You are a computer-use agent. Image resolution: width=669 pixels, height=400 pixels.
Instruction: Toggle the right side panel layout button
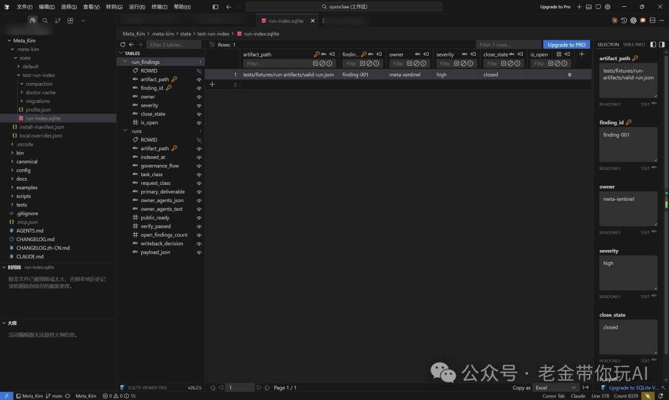tap(662, 45)
